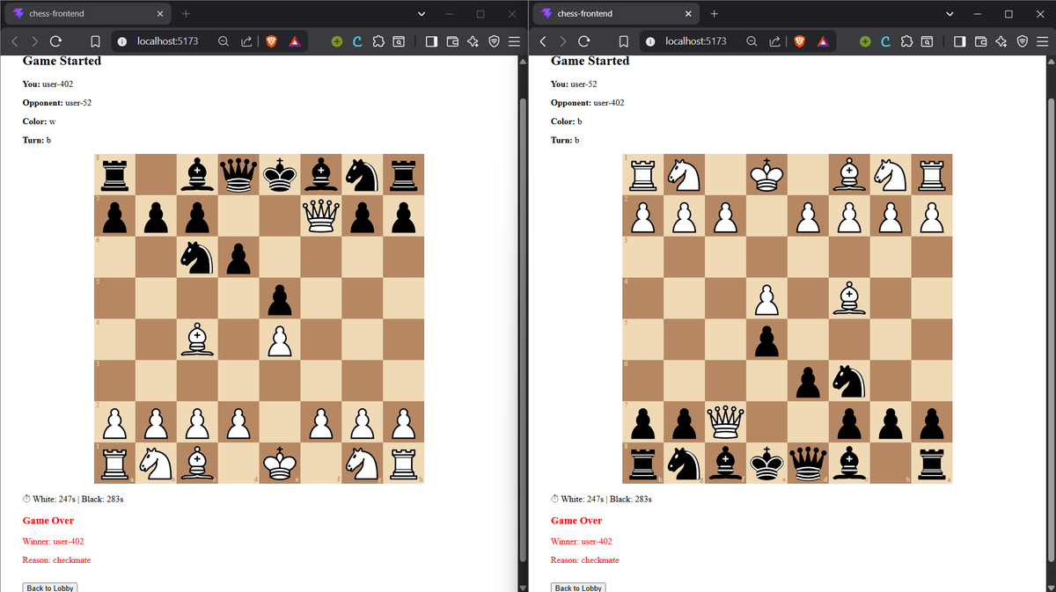Image resolution: width=1056 pixels, height=592 pixels.
Task: Click the green plus extension in the left window
Action: click(x=337, y=41)
